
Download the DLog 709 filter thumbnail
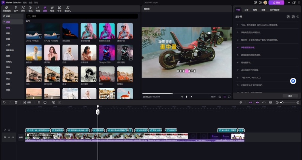(40, 37)
